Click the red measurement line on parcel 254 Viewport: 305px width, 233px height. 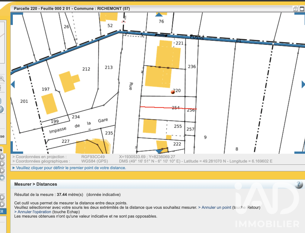coord(168,108)
